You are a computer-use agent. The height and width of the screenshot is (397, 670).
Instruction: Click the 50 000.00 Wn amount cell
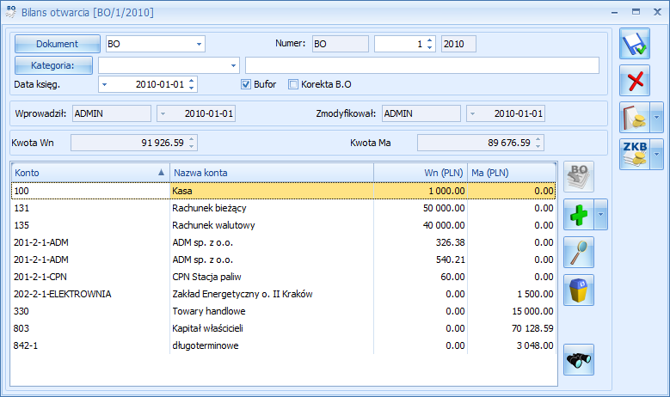pyautogui.click(x=421, y=208)
